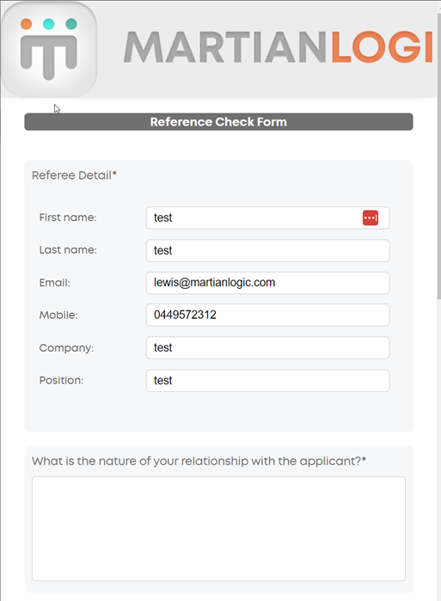
Task: Focus the Last name input field
Action: point(267,251)
